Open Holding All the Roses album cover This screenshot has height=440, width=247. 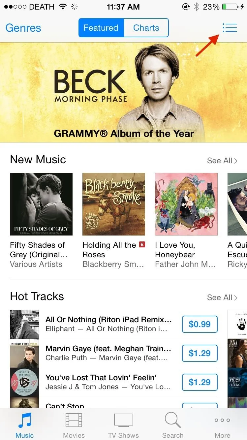click(x=114, y=204)
